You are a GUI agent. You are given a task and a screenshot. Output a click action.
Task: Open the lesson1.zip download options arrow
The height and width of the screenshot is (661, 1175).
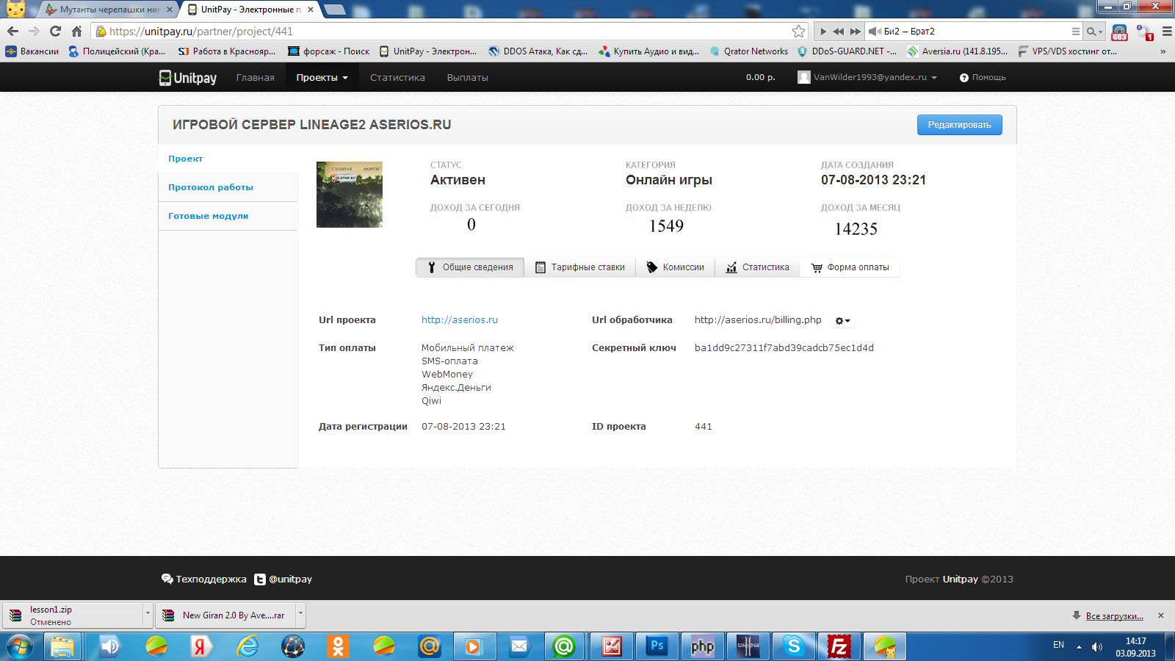pos(148,613)
